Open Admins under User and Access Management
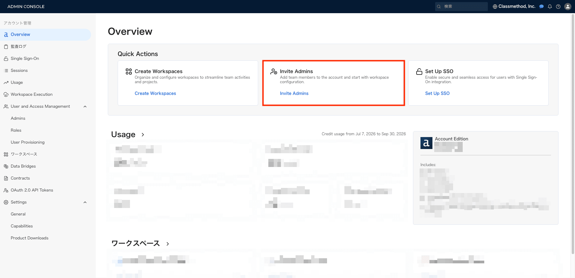 click(x=18, y=118)
